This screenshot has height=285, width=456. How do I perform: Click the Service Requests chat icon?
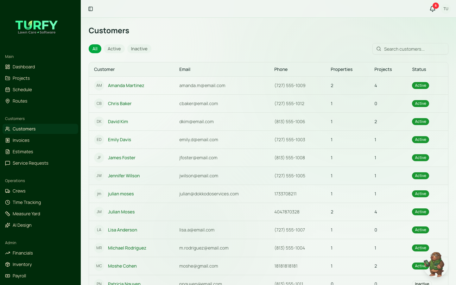point(8,163)
